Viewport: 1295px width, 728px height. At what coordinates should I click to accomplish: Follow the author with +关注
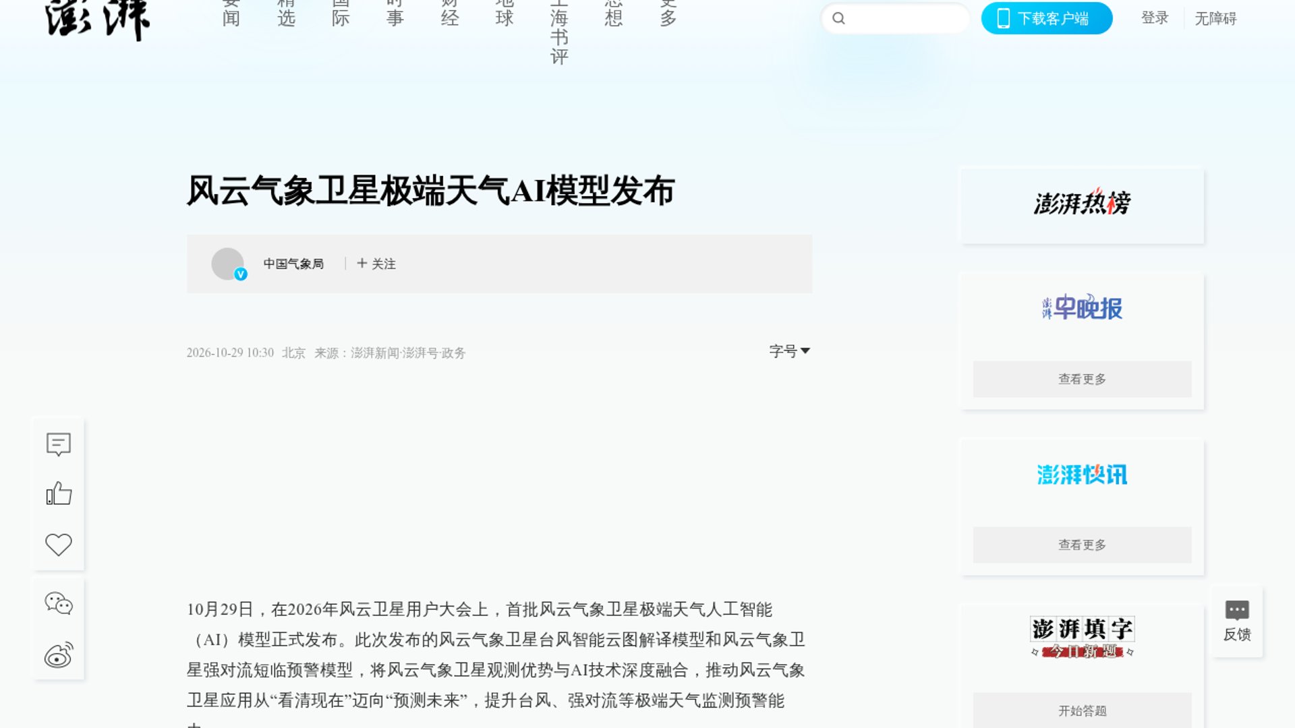(x=376, y=264)
